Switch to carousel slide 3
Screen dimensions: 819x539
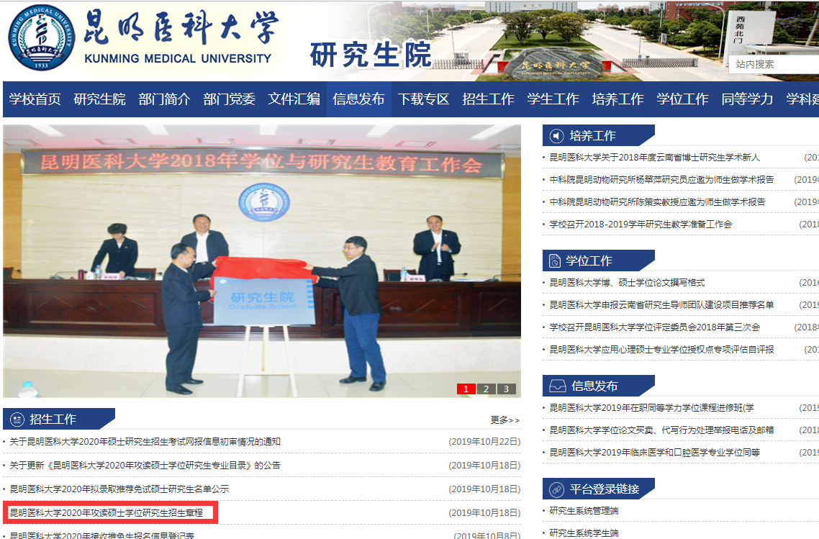[506, 389]
